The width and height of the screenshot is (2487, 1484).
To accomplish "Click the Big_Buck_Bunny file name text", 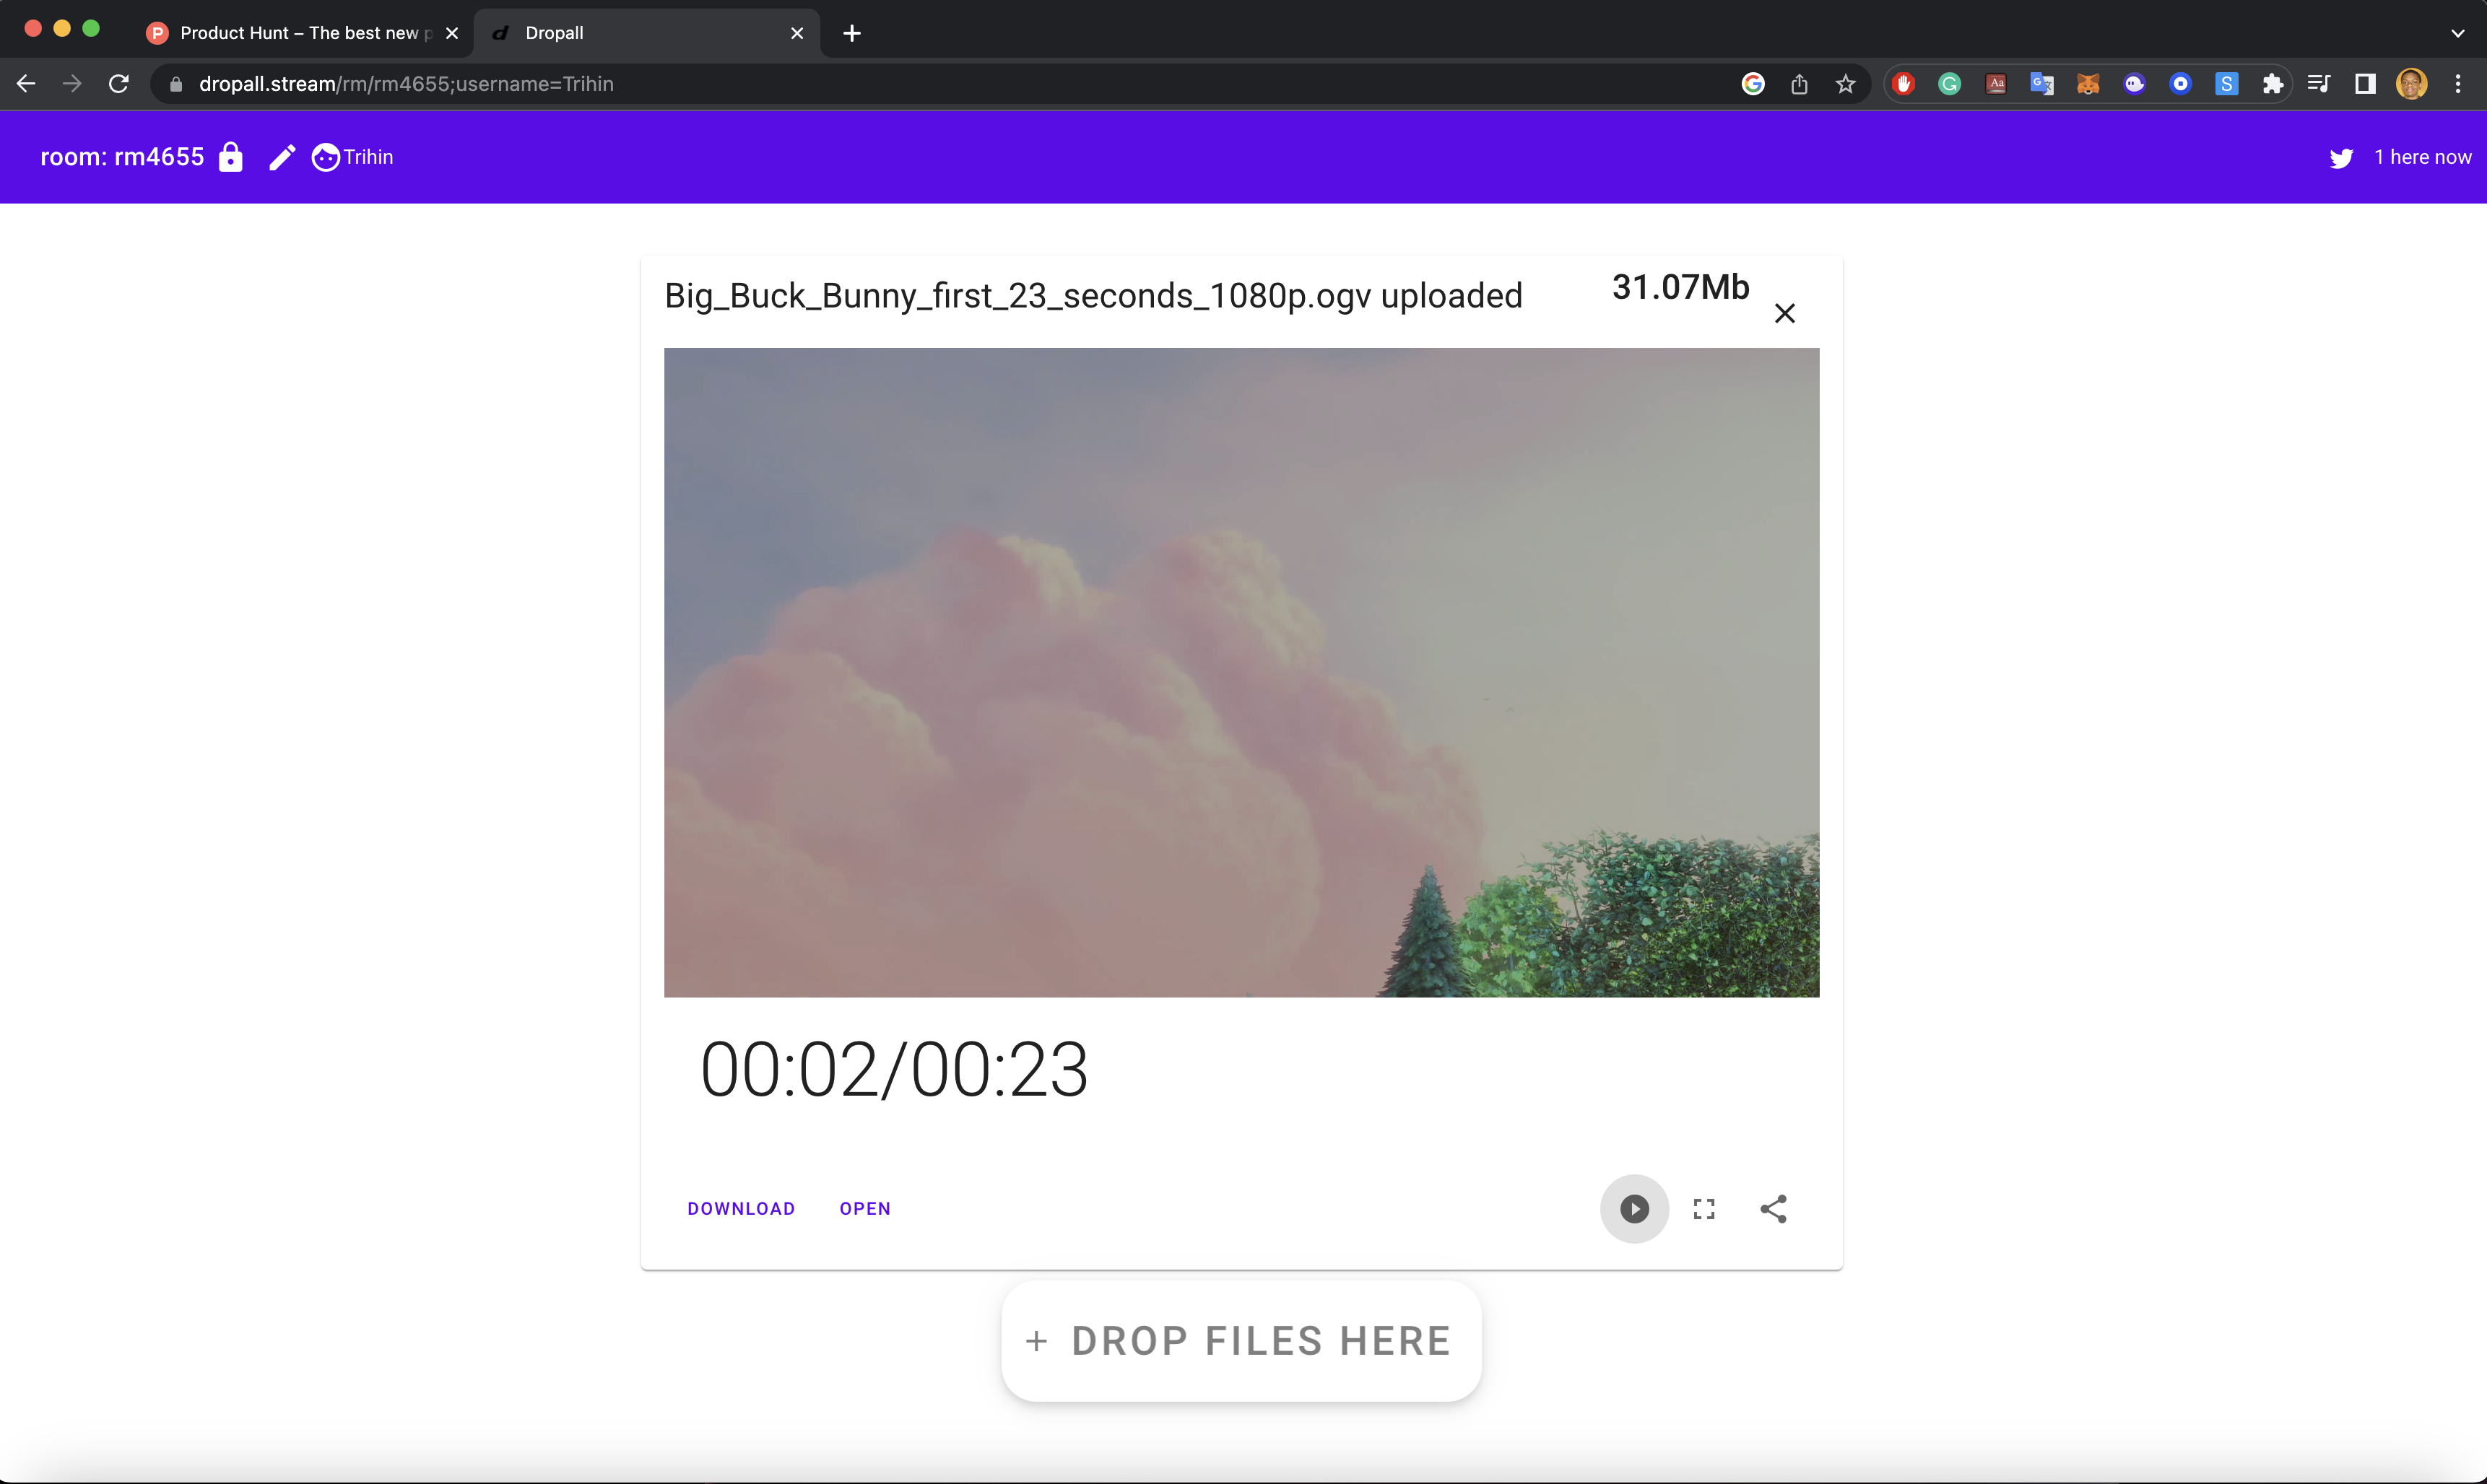I will click(x=1093, y=296).
